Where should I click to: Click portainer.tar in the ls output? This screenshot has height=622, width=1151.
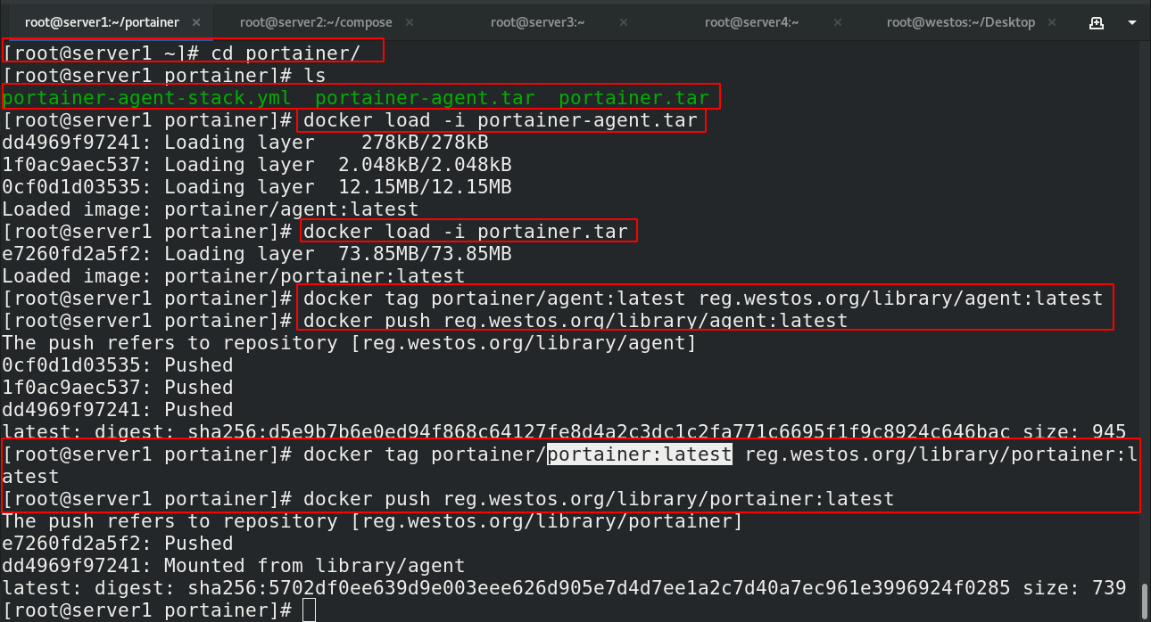(633, 97)
